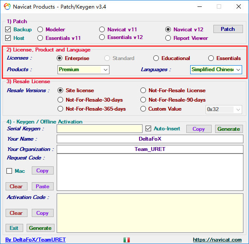Select Essentials v11 radio option
The height and width of the screenshot is (244, 249).
pyautogui.click(x=40, y=38)
